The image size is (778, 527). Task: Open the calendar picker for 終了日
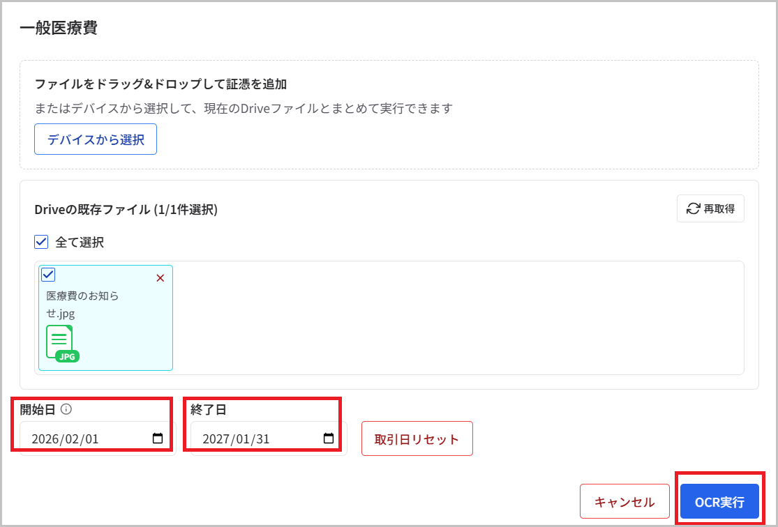(329, 438)
